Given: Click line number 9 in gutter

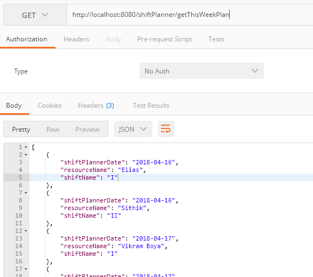Looking at the screenshot, I should click(21, 208).
